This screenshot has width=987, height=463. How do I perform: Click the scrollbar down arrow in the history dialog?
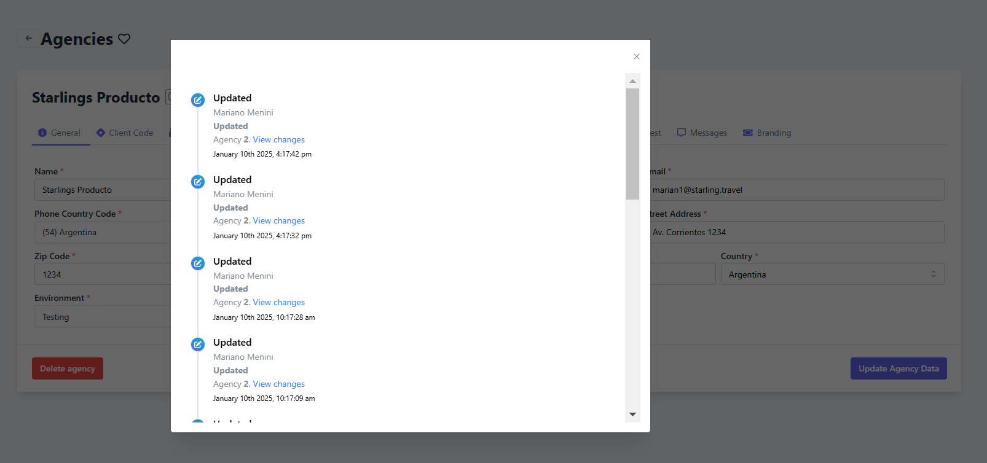click(632, 414)
